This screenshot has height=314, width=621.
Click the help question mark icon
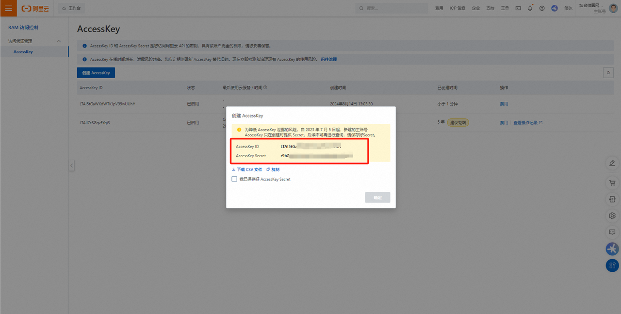tap(542, 8)
